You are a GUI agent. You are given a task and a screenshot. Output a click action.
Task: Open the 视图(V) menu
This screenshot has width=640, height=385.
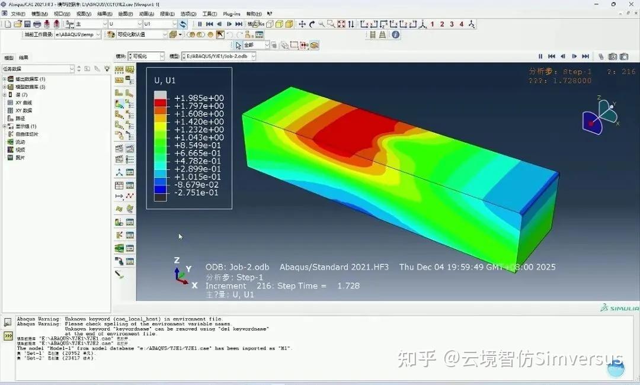point(84,14)
